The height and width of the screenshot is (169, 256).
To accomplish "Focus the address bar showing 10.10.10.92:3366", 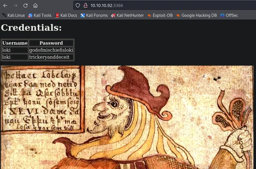I will [x=165, y=6].
